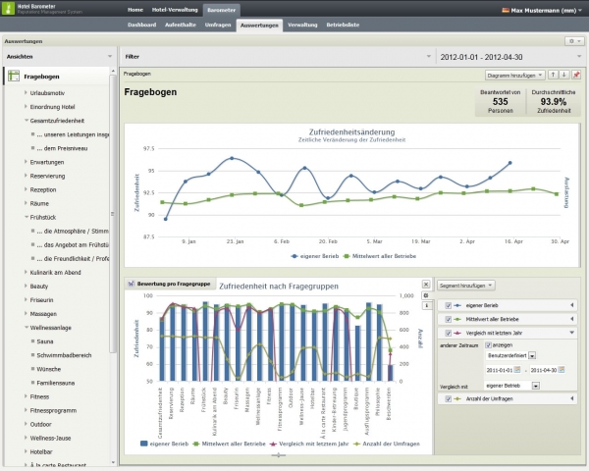This screenshot has height=471, width=589.
Task: Select Sauna tree item
Action: point(45,341)
